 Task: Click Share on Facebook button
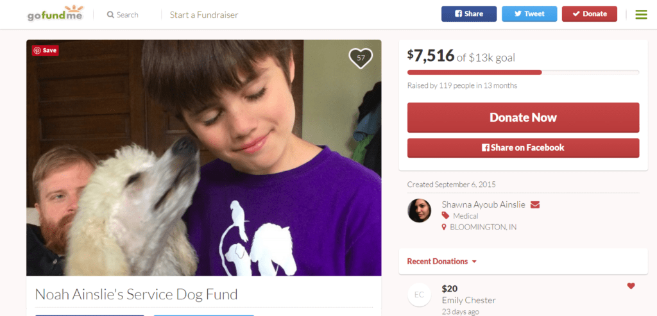pos(523,147)
